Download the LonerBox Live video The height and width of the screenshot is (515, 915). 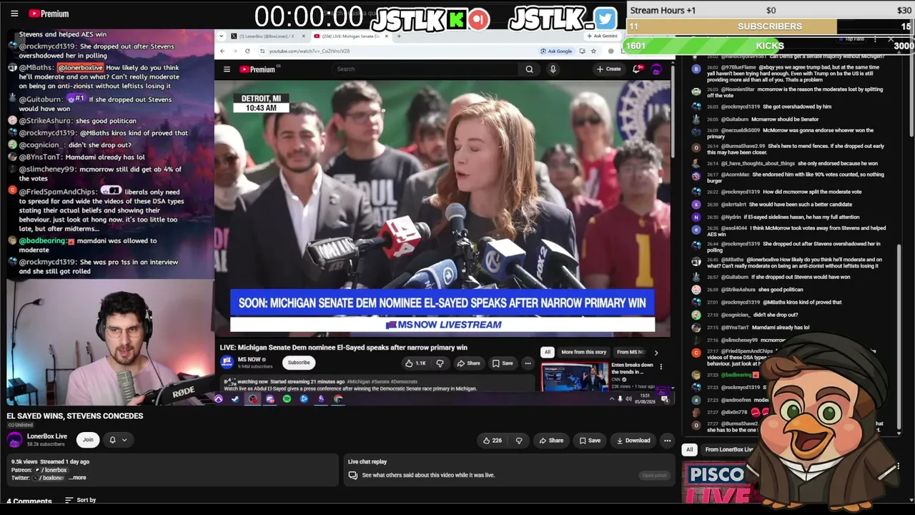point(633,441)
